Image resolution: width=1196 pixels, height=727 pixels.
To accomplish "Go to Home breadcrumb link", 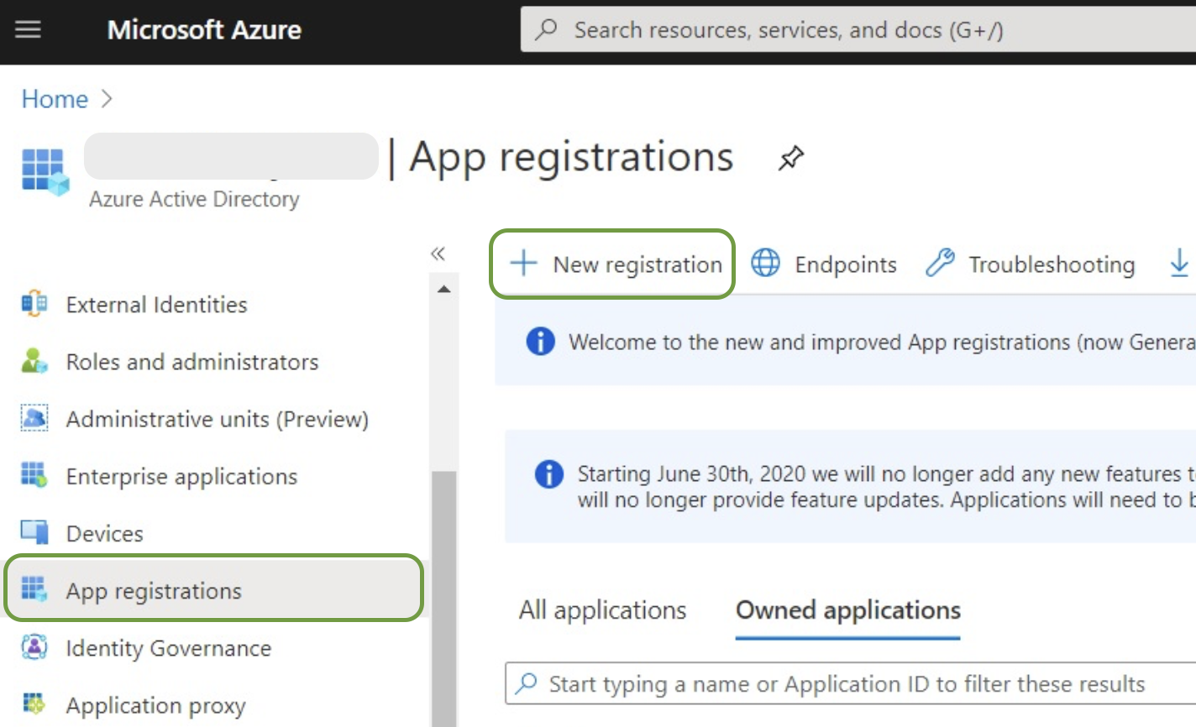I will pyautogui.click(x=55, y=99).
